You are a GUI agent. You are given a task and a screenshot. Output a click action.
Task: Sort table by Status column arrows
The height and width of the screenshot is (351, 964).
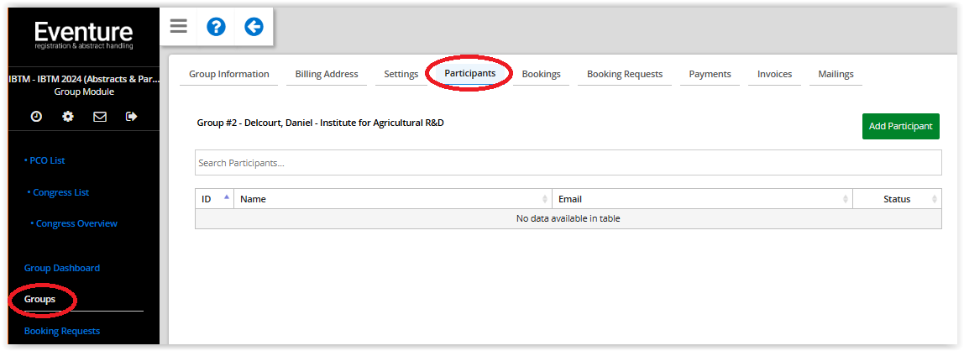click(x=935, y=199)
